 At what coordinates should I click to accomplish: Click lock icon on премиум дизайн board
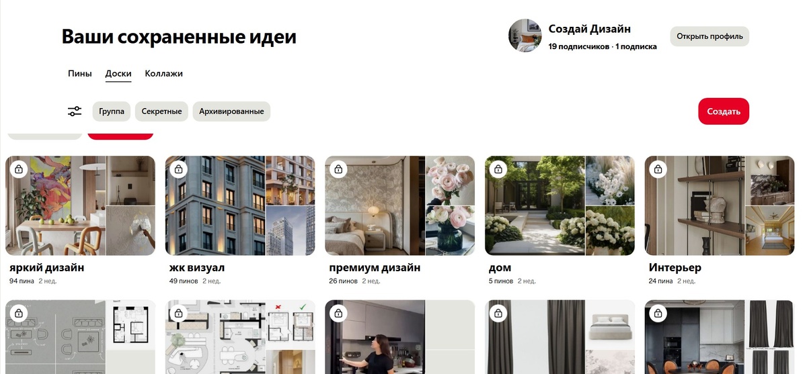click(x=338, y=169)
